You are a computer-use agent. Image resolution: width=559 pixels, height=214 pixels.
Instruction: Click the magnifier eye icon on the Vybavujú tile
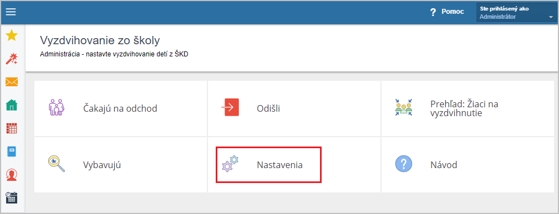click(x=57, y=164)
